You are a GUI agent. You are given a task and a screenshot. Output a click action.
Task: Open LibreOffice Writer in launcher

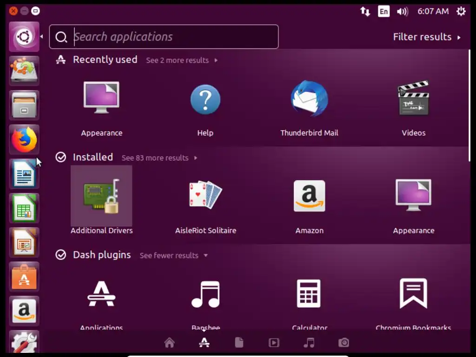24,174
